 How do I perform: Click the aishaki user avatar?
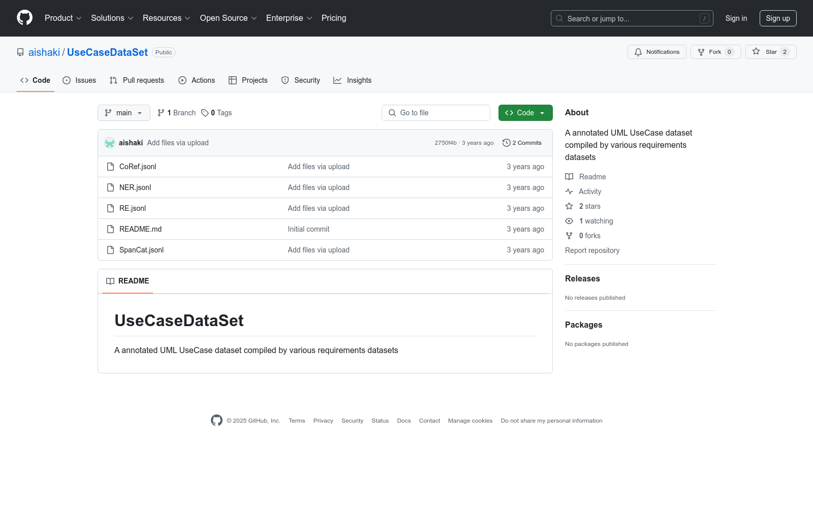110,143
